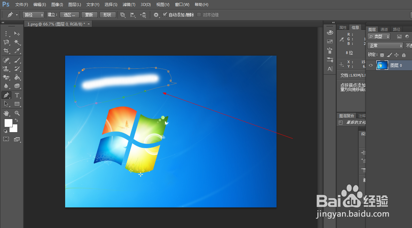Open the 正常 blend mode dropdown
412x228 pixels.
coord(385,46)
